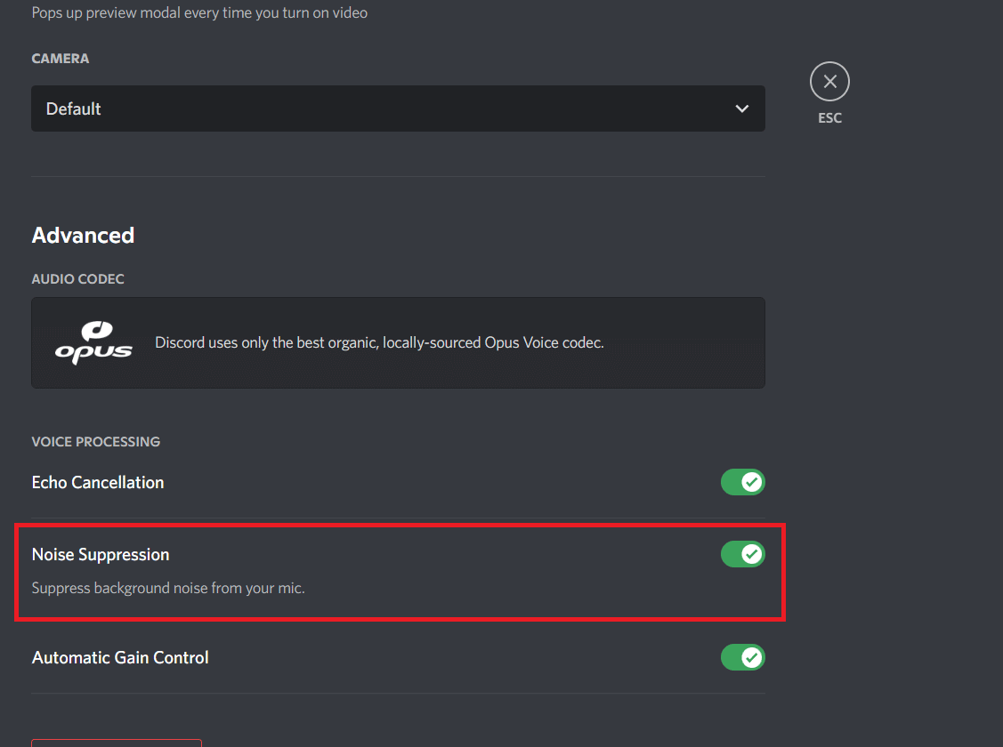1003x747 pixels.
Task: Click the checkmark knob on Automatic Gain Control
Action: (x=752, y=658)
